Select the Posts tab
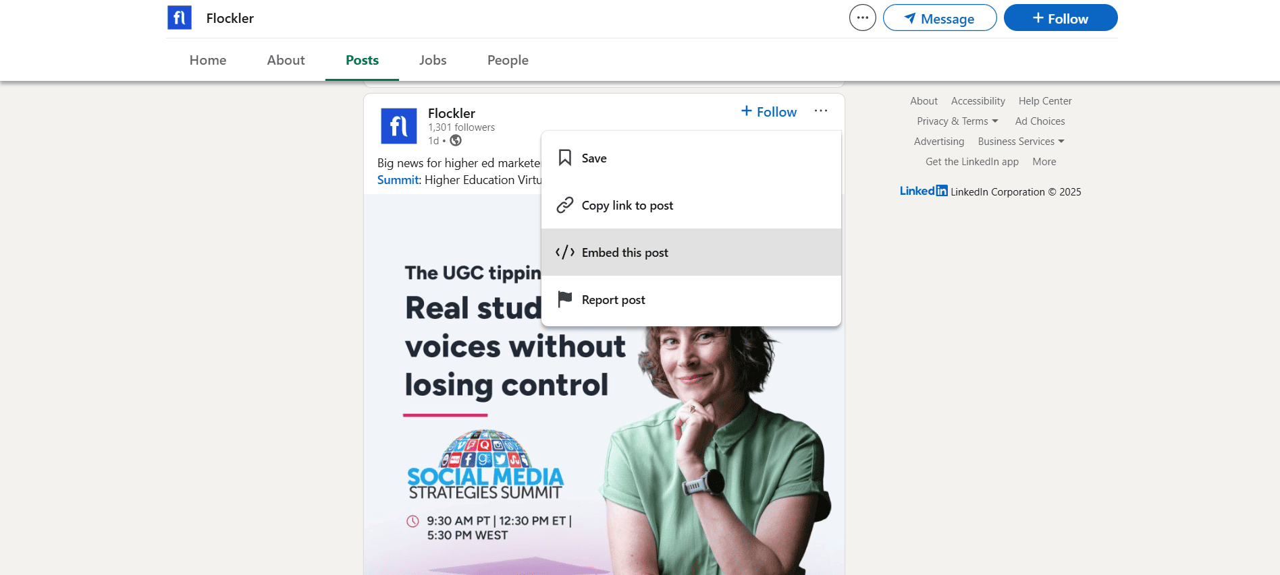This screenshot has height=575, width=1280. pyautogui.click(x=362, y=60)
